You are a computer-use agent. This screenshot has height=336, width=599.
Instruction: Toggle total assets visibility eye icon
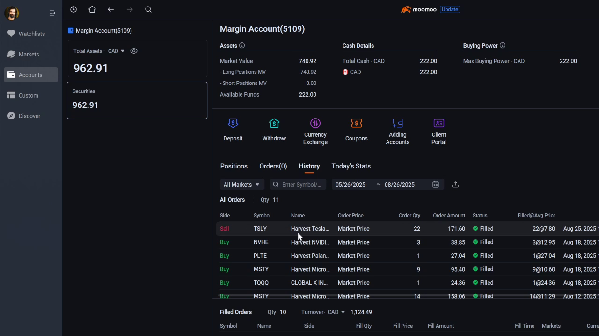click(x=134, y=51)
